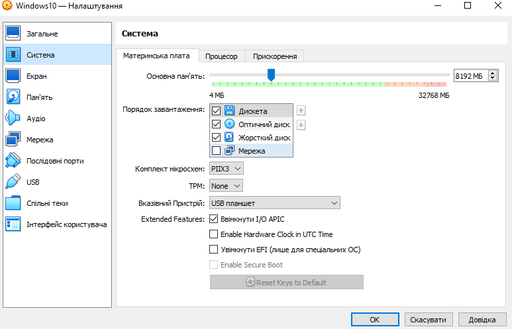The height and width of the screenshot is (329, 512).
Task: Select Мережа row in boot order list
Action: click(x=252, y=151)
